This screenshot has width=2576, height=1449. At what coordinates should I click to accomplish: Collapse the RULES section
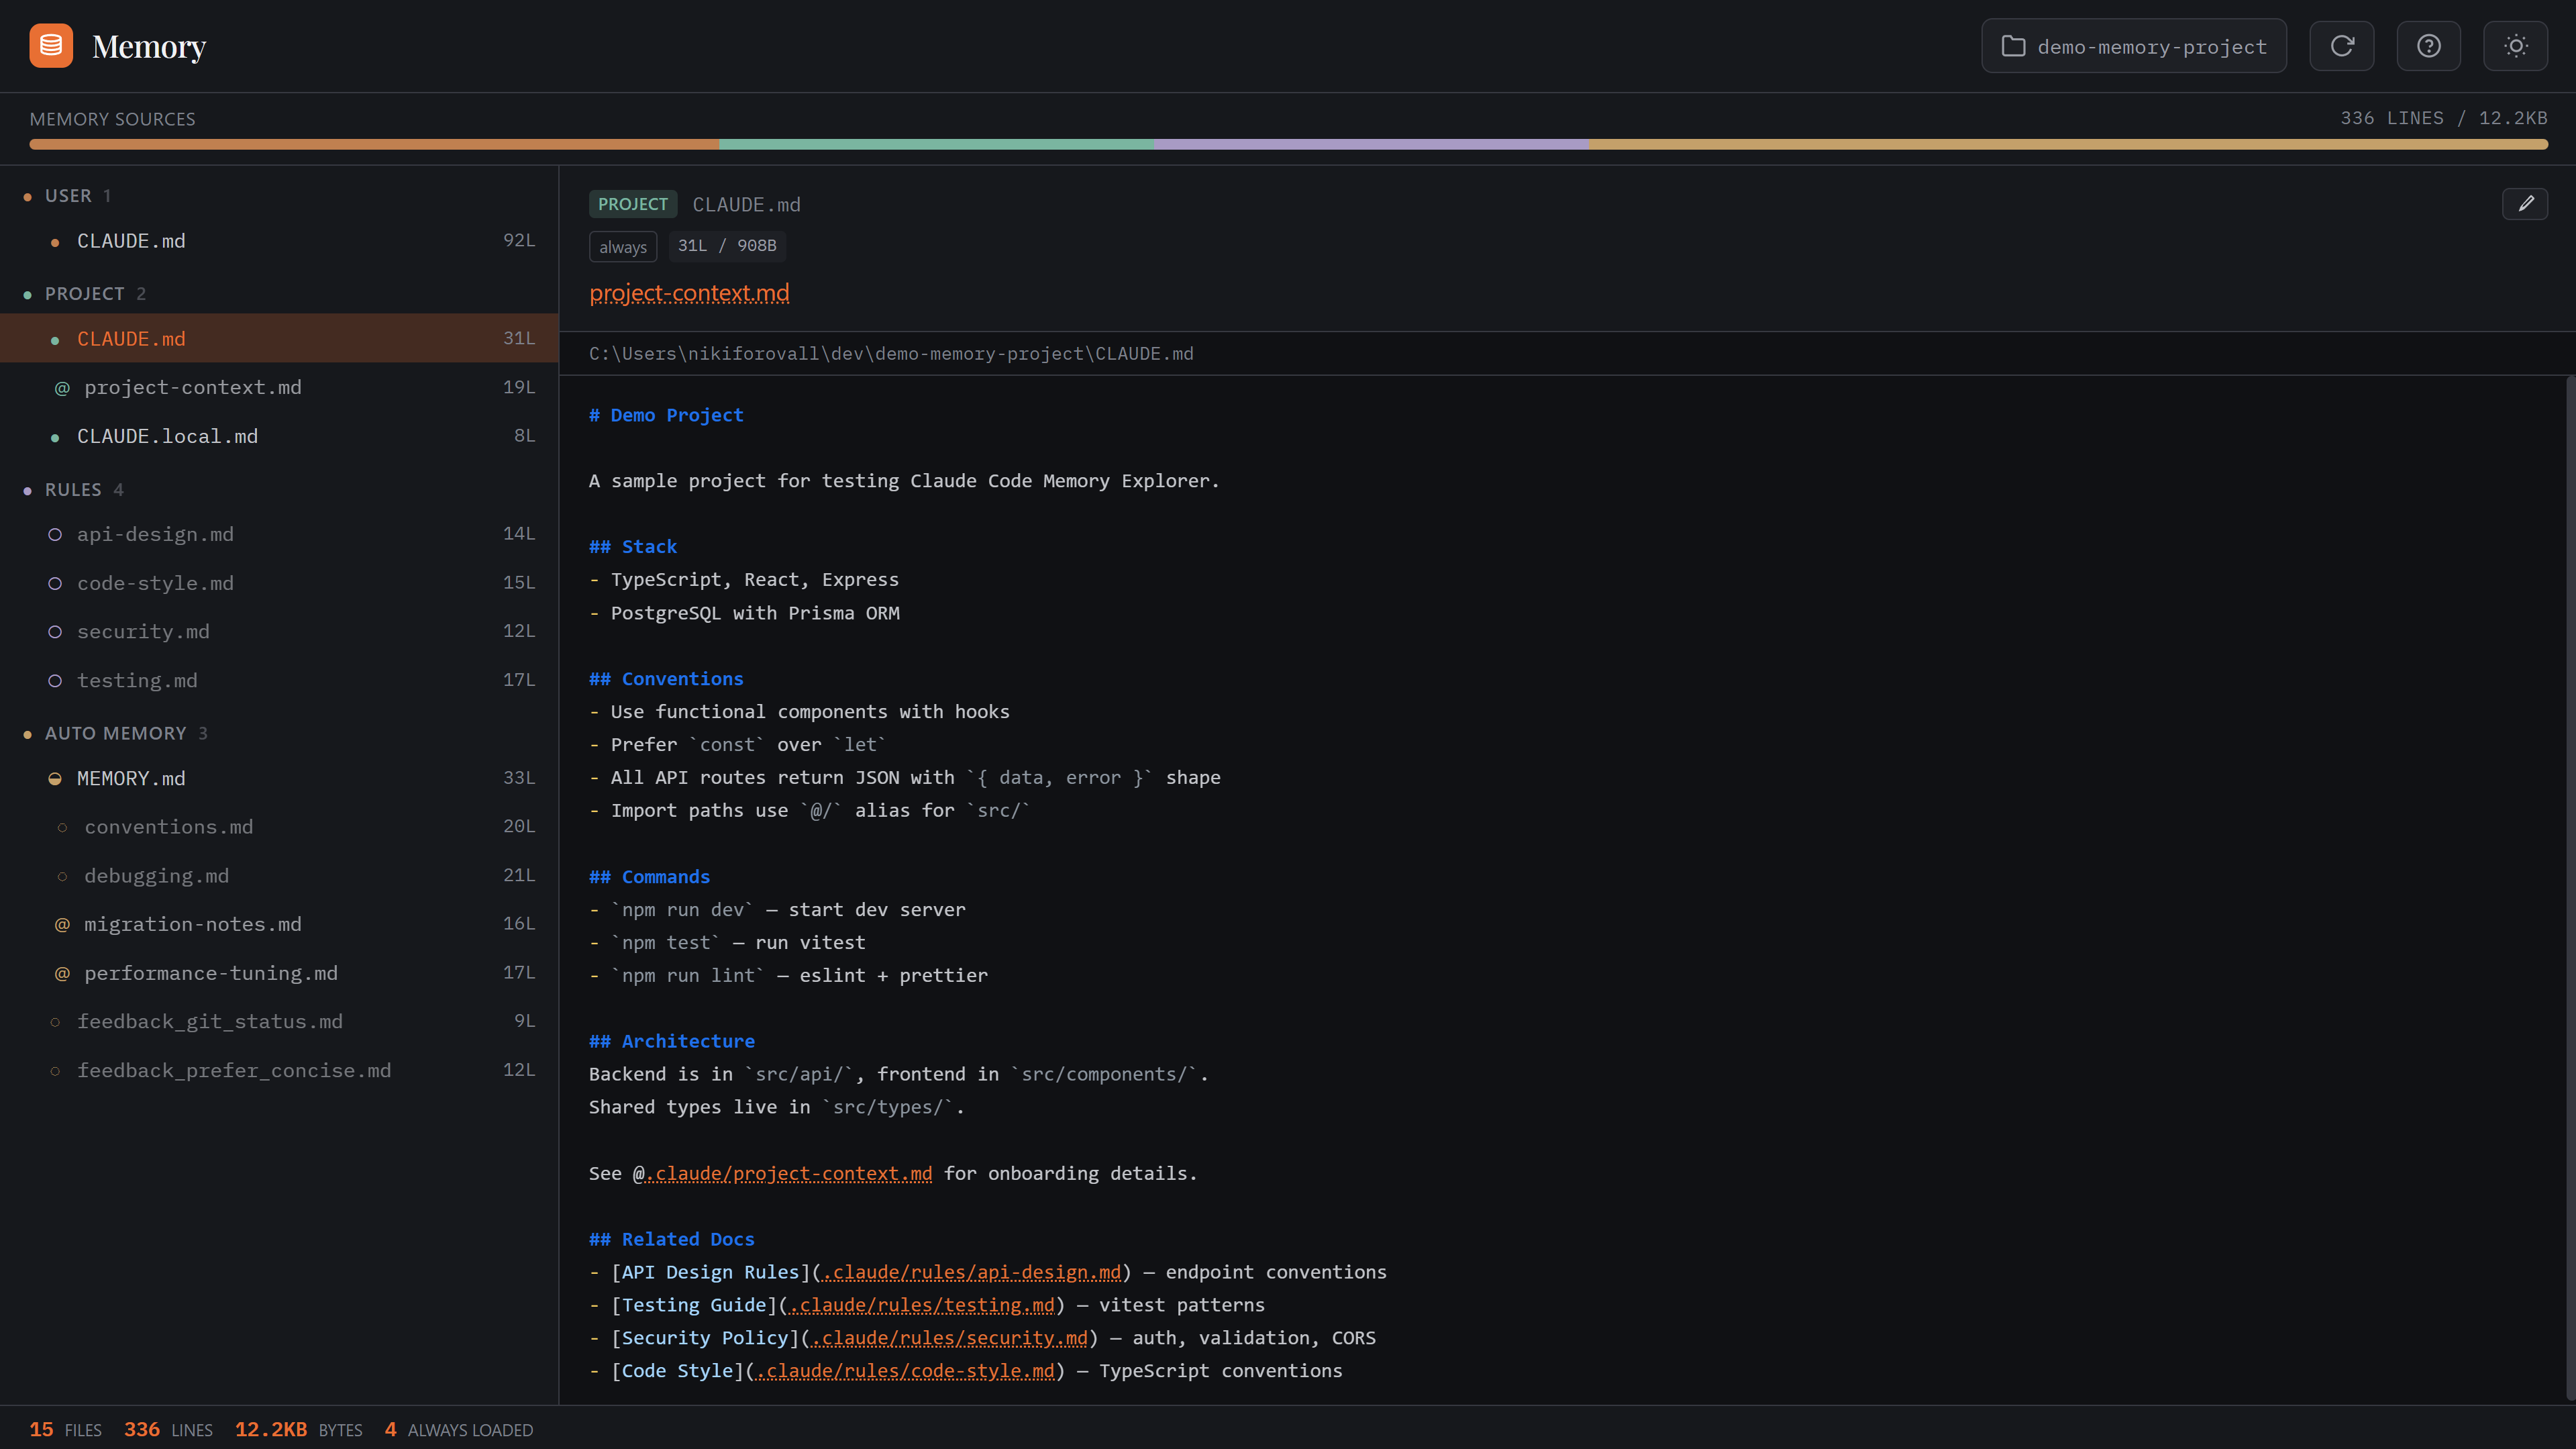tap(73, 489)
